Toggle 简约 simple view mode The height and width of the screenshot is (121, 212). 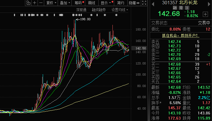click(x=121, y=3)
